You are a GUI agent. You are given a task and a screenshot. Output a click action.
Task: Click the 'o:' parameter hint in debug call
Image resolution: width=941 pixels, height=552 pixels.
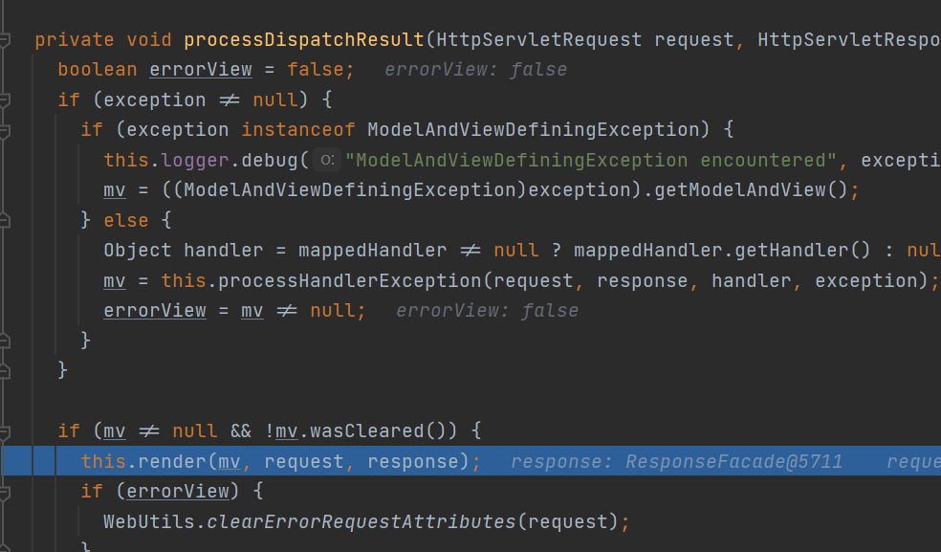(x=327, y=160)
